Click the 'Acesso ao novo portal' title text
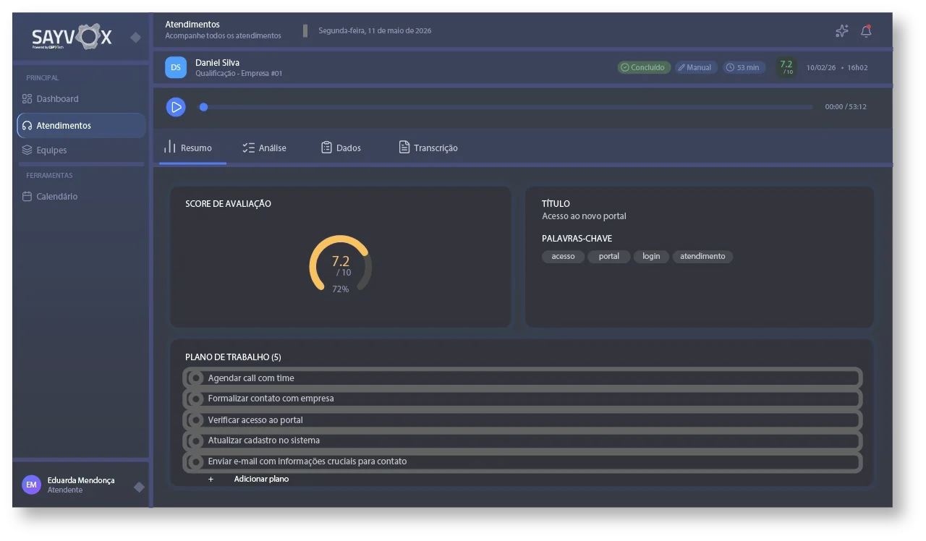The width and height of the screenshot is (926, 541). click(584, 216)
